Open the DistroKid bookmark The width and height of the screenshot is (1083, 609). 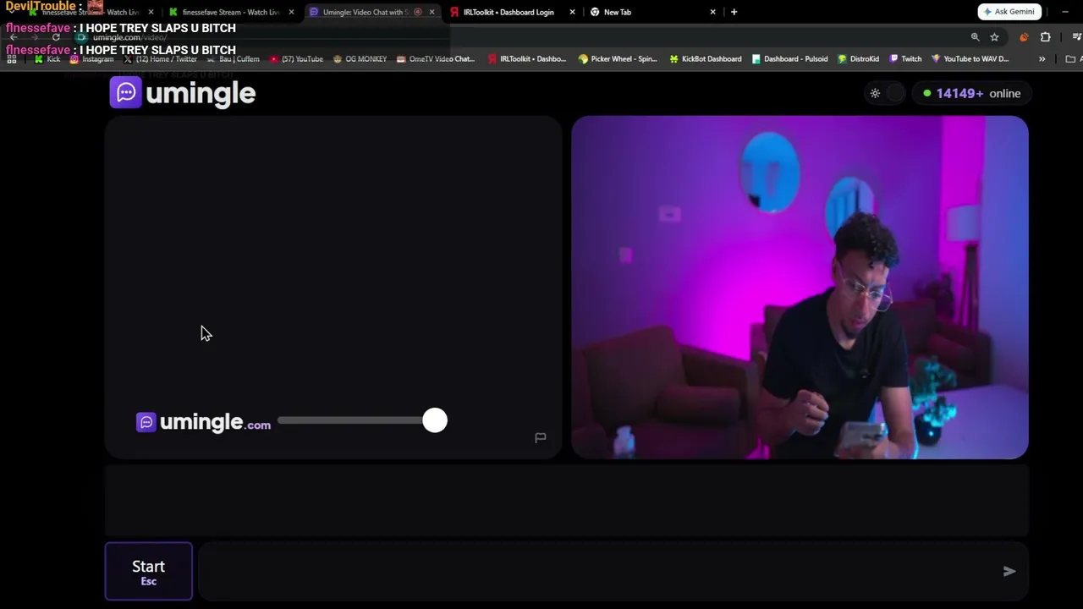[858, 59]
